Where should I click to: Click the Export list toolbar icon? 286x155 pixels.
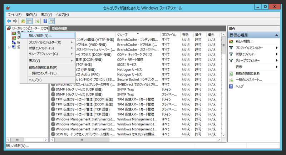[x=37, y=21]
